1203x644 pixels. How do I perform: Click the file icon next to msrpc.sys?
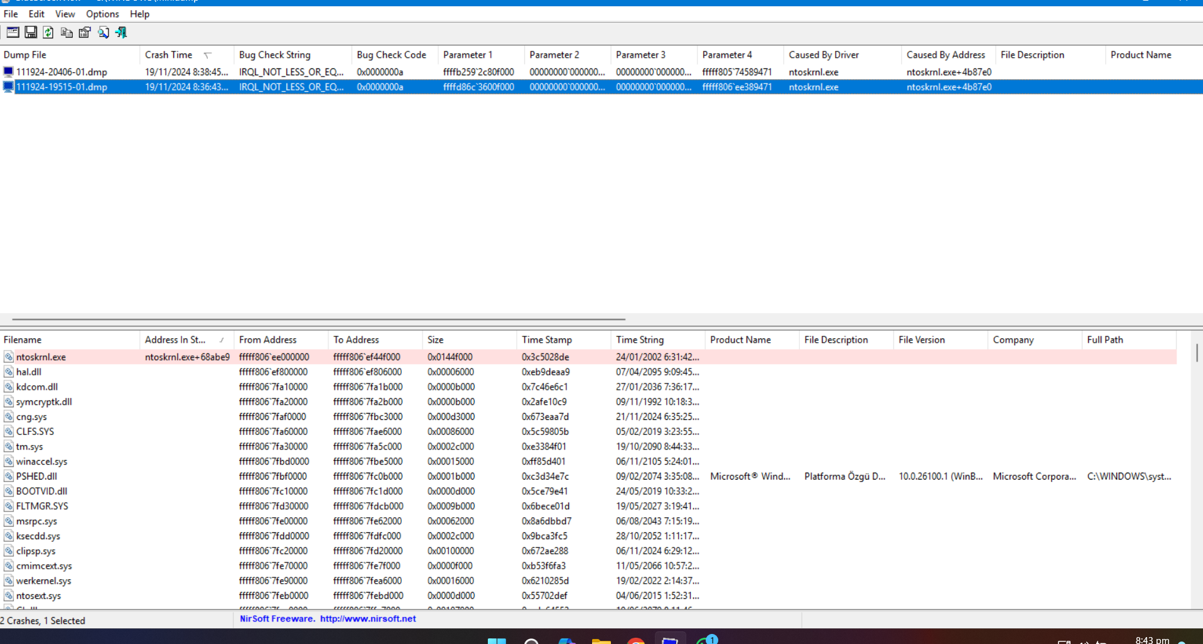(x=9, y=521)
